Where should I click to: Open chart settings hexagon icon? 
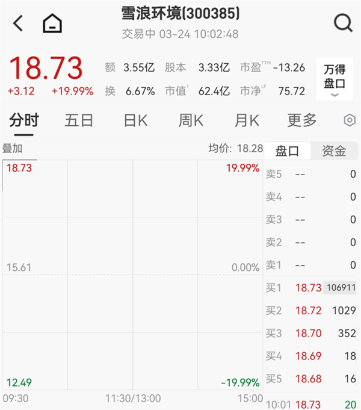click(350, 120)
